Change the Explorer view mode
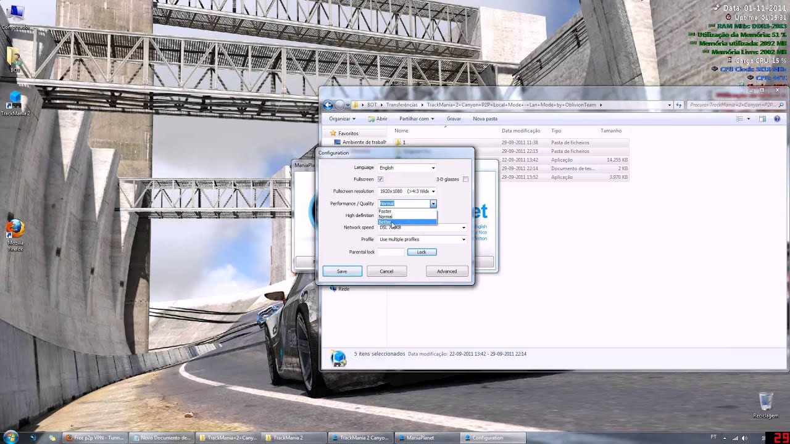The width and height of the screenshot is (790, 444). pos(739,118)
